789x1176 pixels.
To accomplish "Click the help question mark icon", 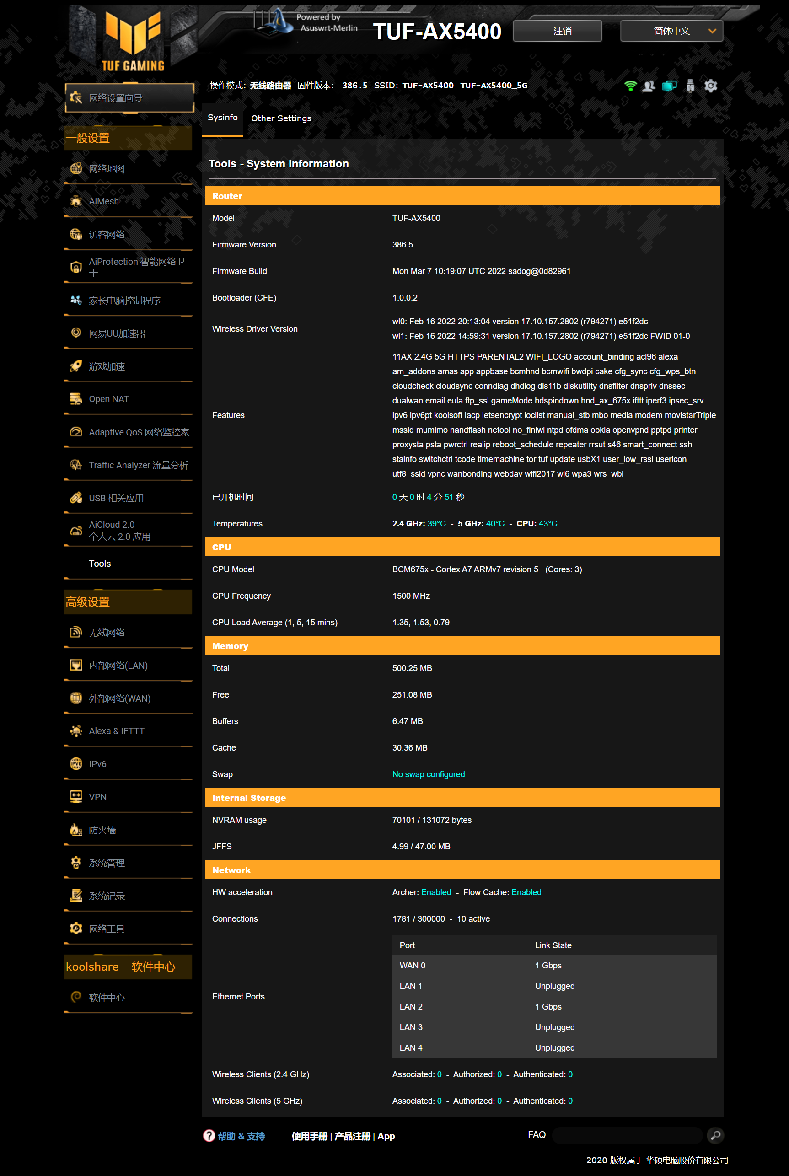I will coord(209,1136).
